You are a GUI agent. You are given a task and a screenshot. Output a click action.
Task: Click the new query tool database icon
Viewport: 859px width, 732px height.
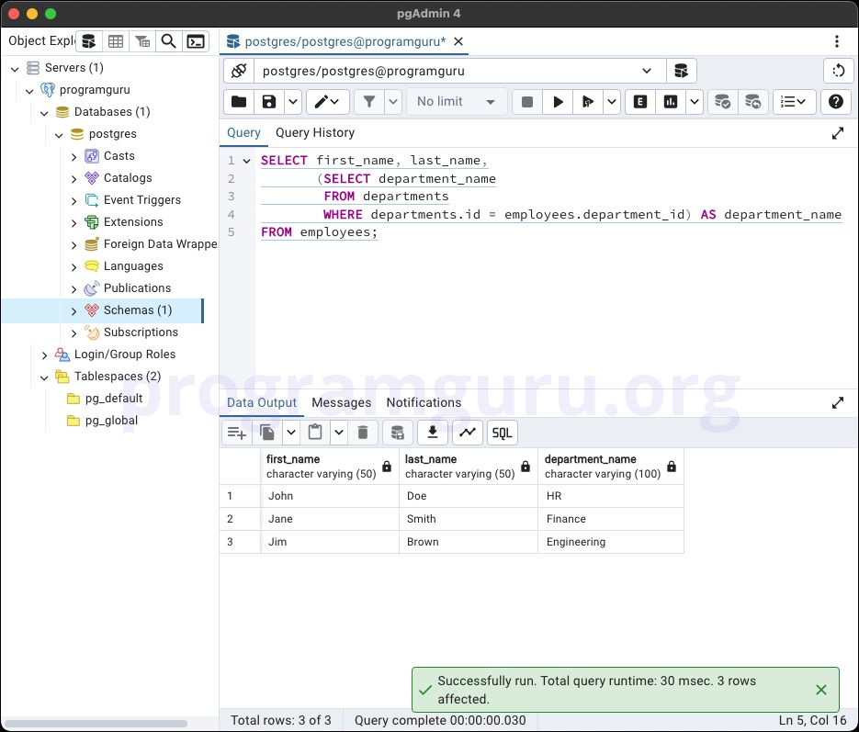[x=681, y=71]
